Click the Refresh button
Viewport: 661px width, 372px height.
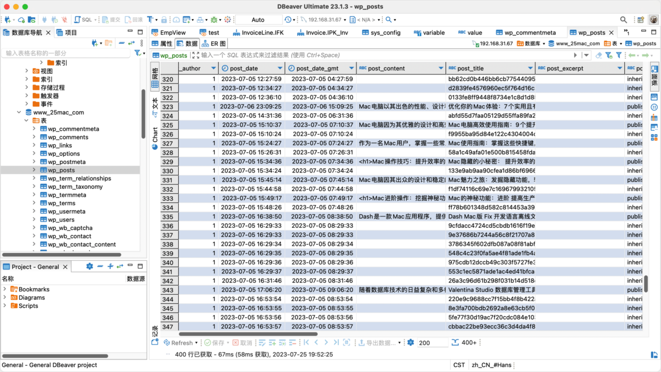(180, 343)
